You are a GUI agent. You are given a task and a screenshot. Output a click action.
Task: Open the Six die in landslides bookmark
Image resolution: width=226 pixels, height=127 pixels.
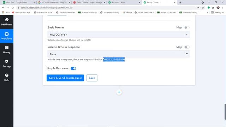coord(66,12)
